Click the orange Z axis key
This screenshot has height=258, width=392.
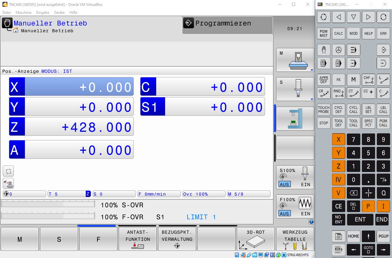tap(339, 166)
